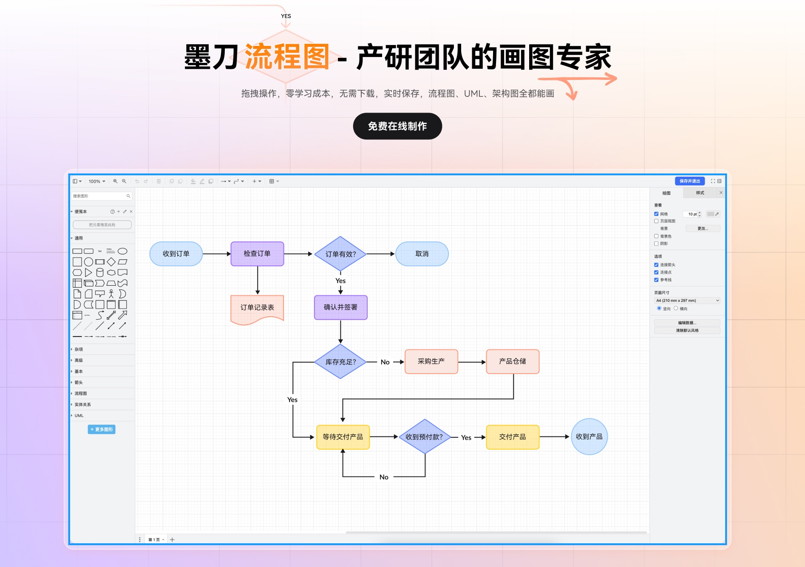Click the + 更多图形 more shapes button

(x=102, y=429)
